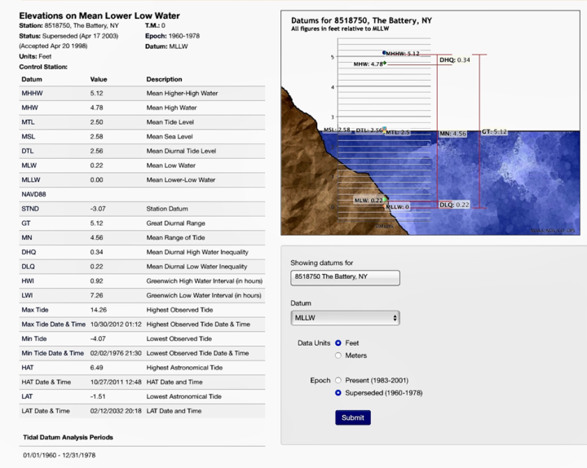Select the Feet data units option

tap(338, 343)
